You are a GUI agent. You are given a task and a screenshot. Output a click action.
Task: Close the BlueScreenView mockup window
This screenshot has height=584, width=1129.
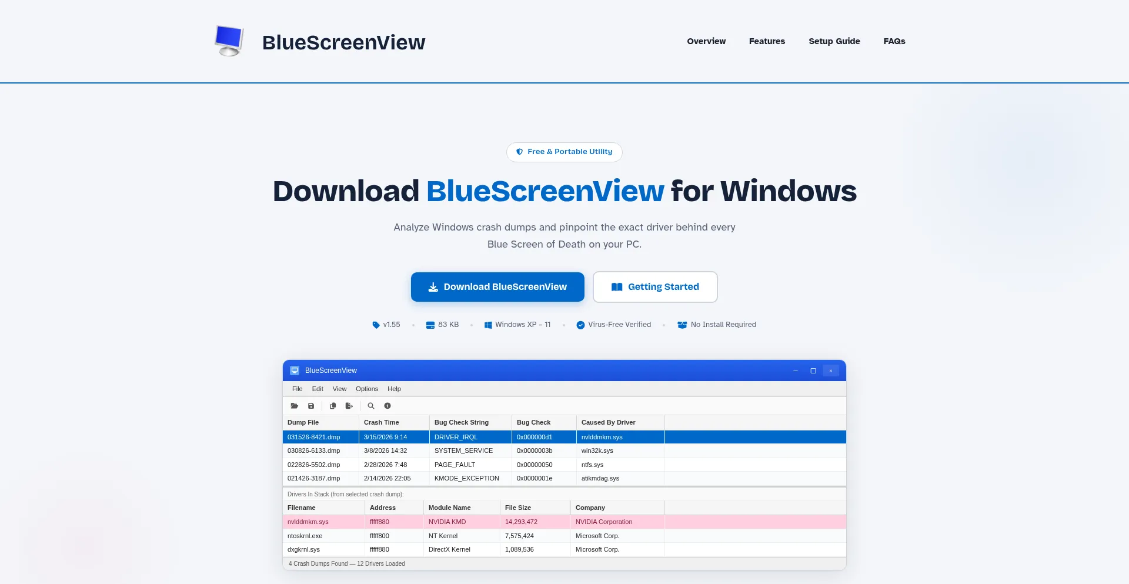pyautogui.click(x=831, y=371)
